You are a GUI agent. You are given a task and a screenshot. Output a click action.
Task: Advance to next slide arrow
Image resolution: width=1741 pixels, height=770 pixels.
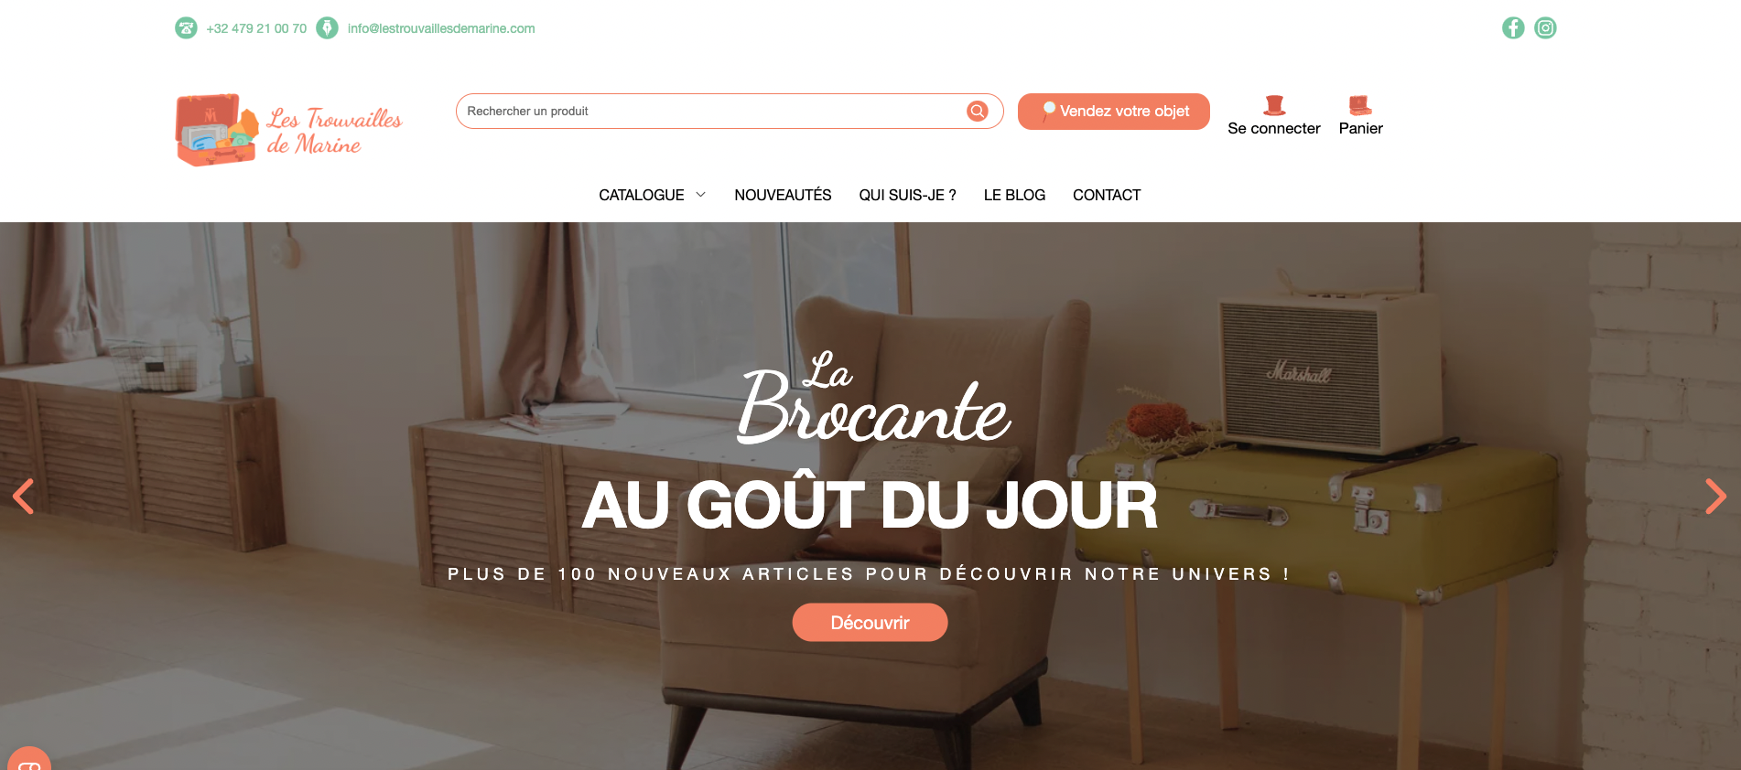(1715, 497)
